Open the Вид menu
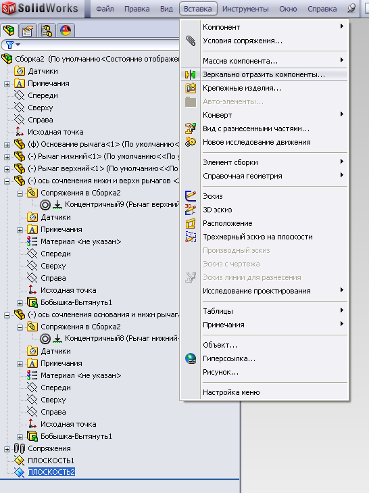The width and height of the screenshot is (369, 493). pos(166,9)
